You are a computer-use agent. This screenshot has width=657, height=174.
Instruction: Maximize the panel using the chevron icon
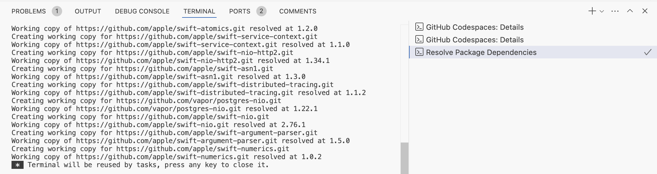pos(630,11)
